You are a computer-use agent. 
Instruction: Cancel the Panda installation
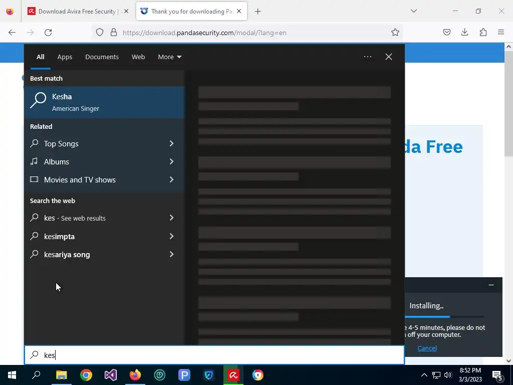pyautogui.click(x=427, y=348)
